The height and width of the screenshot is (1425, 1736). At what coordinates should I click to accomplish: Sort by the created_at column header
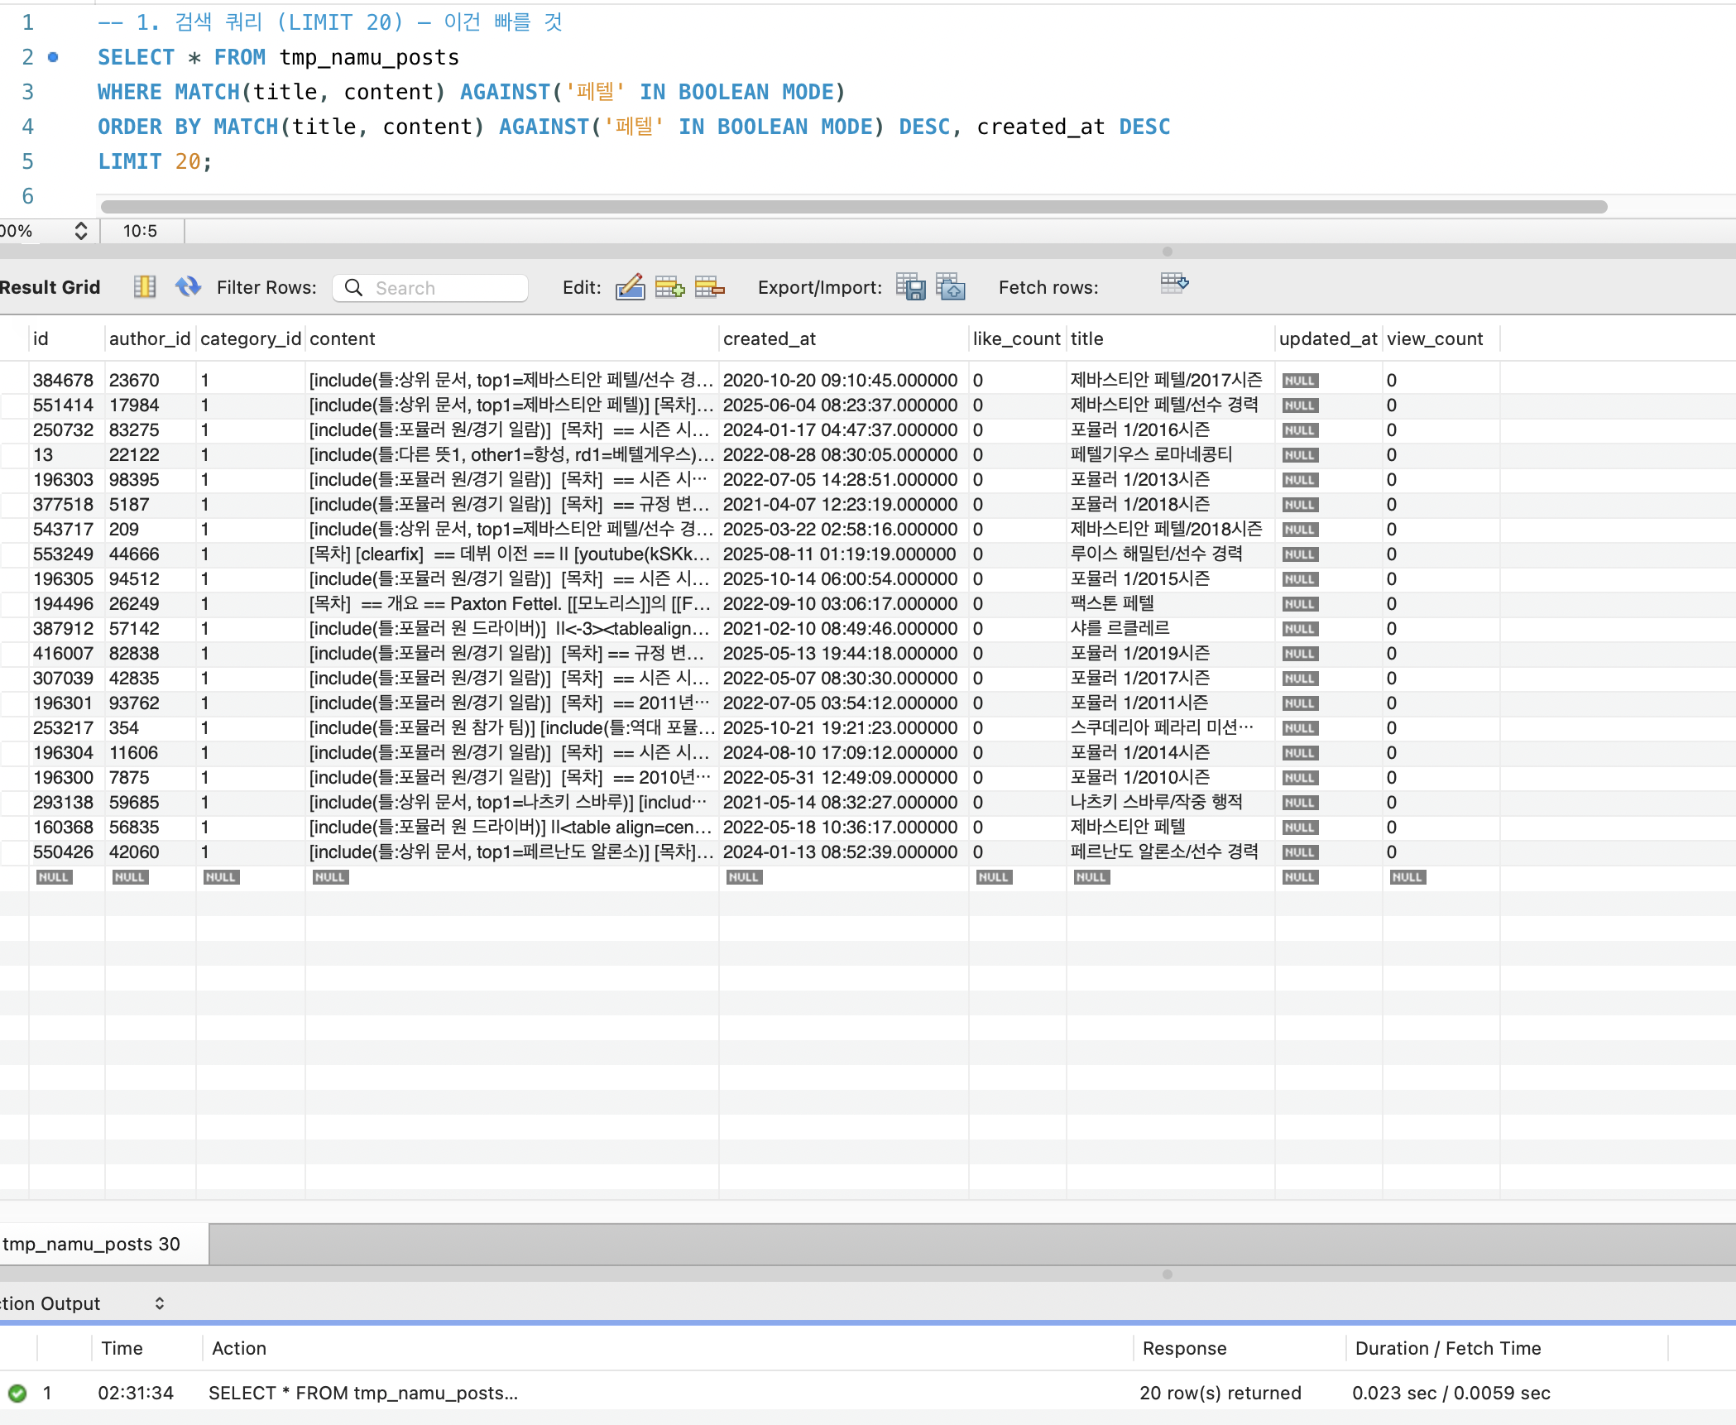[x=770, y=338]
